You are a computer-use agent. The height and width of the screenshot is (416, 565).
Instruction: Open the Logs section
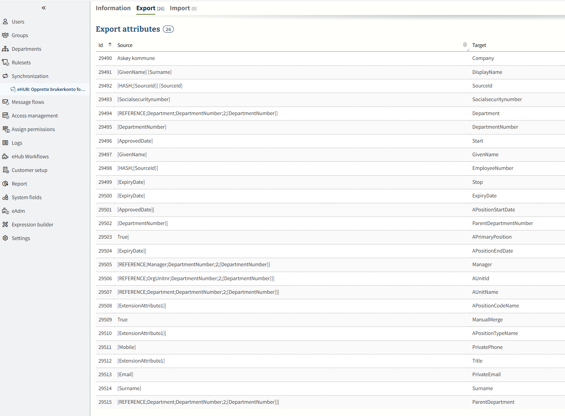[x=17, y=143]
